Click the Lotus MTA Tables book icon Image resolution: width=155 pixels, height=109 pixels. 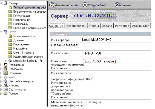coord(10,61)
